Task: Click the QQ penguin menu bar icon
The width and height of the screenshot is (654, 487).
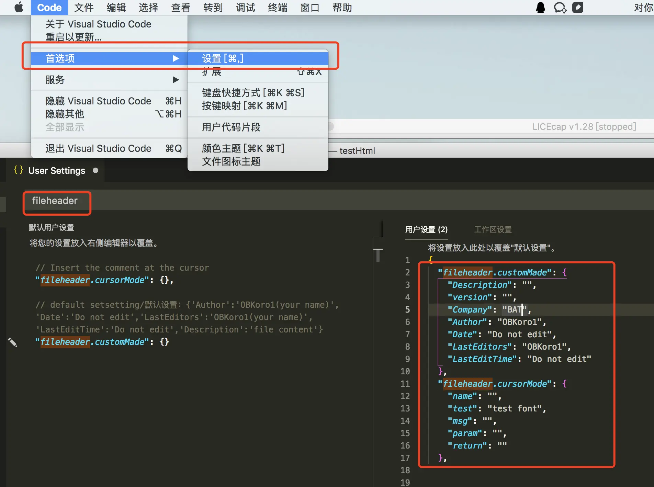Action: tap(541, 8)
